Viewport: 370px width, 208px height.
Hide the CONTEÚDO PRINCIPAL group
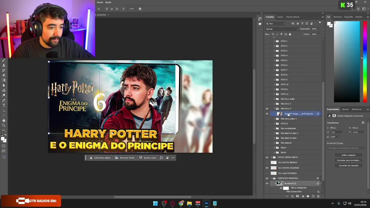[267, 178]
